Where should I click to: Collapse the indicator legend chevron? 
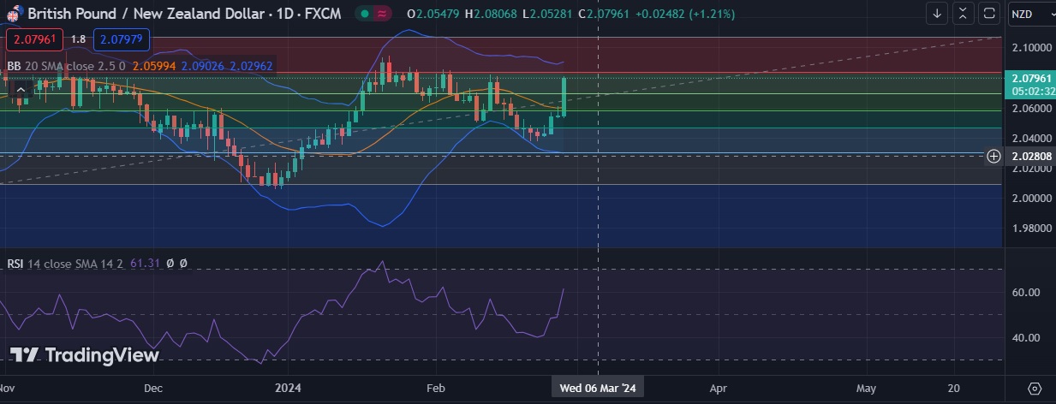21,87
